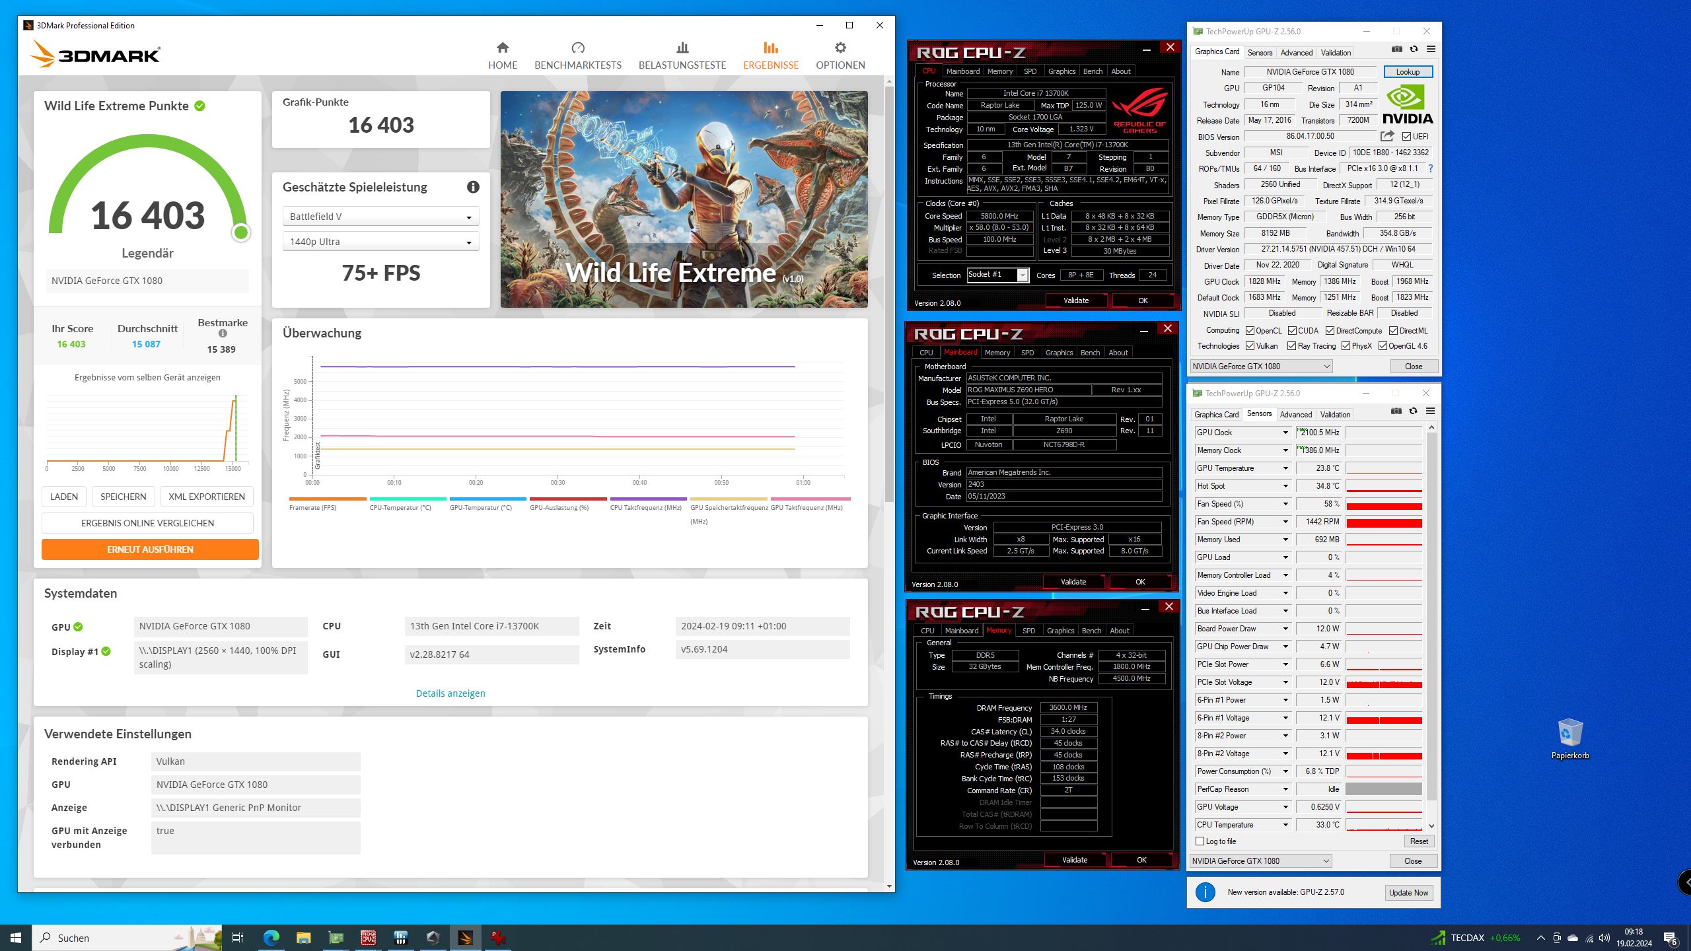This screenshot has height=951, width=1691.
Task: Open File Explorer from the taskbar
Action: (x=303, y=937)
